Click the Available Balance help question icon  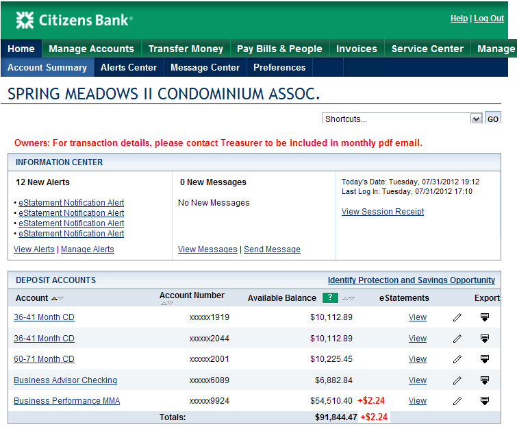pyautogui.click(x=330, y=297)
